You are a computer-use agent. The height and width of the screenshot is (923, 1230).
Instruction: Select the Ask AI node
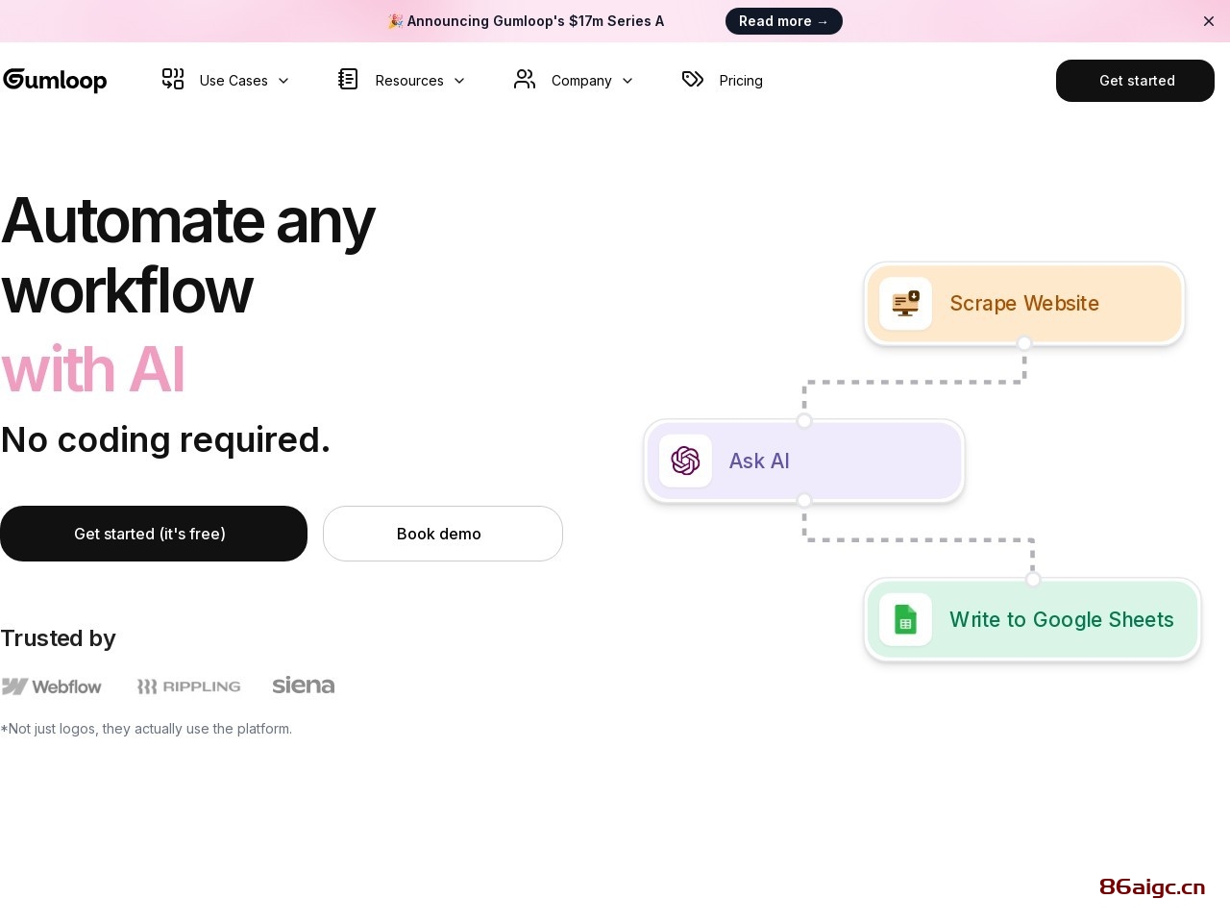coord(804,461)
